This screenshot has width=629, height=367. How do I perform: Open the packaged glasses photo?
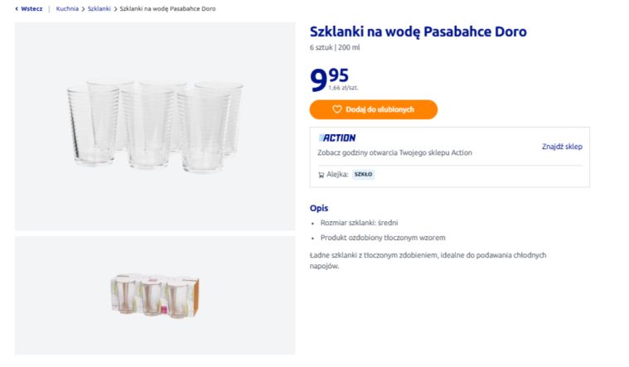coord(155,296)
